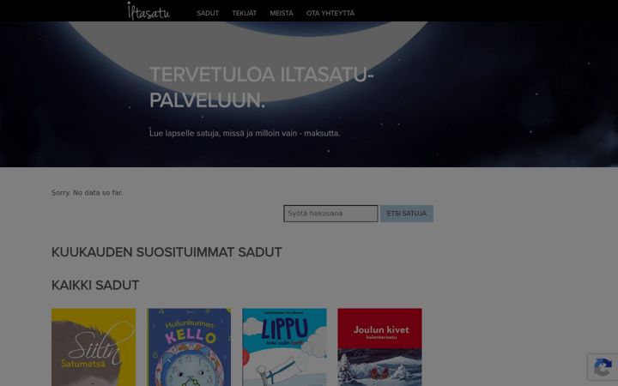Open the Lippu book cover
Viewport: 618px width, 386px height.
(x=285, y=347)
